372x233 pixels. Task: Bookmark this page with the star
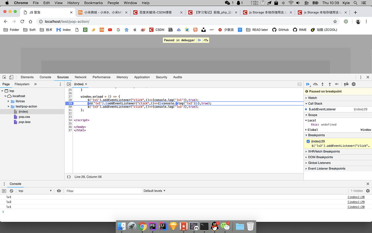335,22
